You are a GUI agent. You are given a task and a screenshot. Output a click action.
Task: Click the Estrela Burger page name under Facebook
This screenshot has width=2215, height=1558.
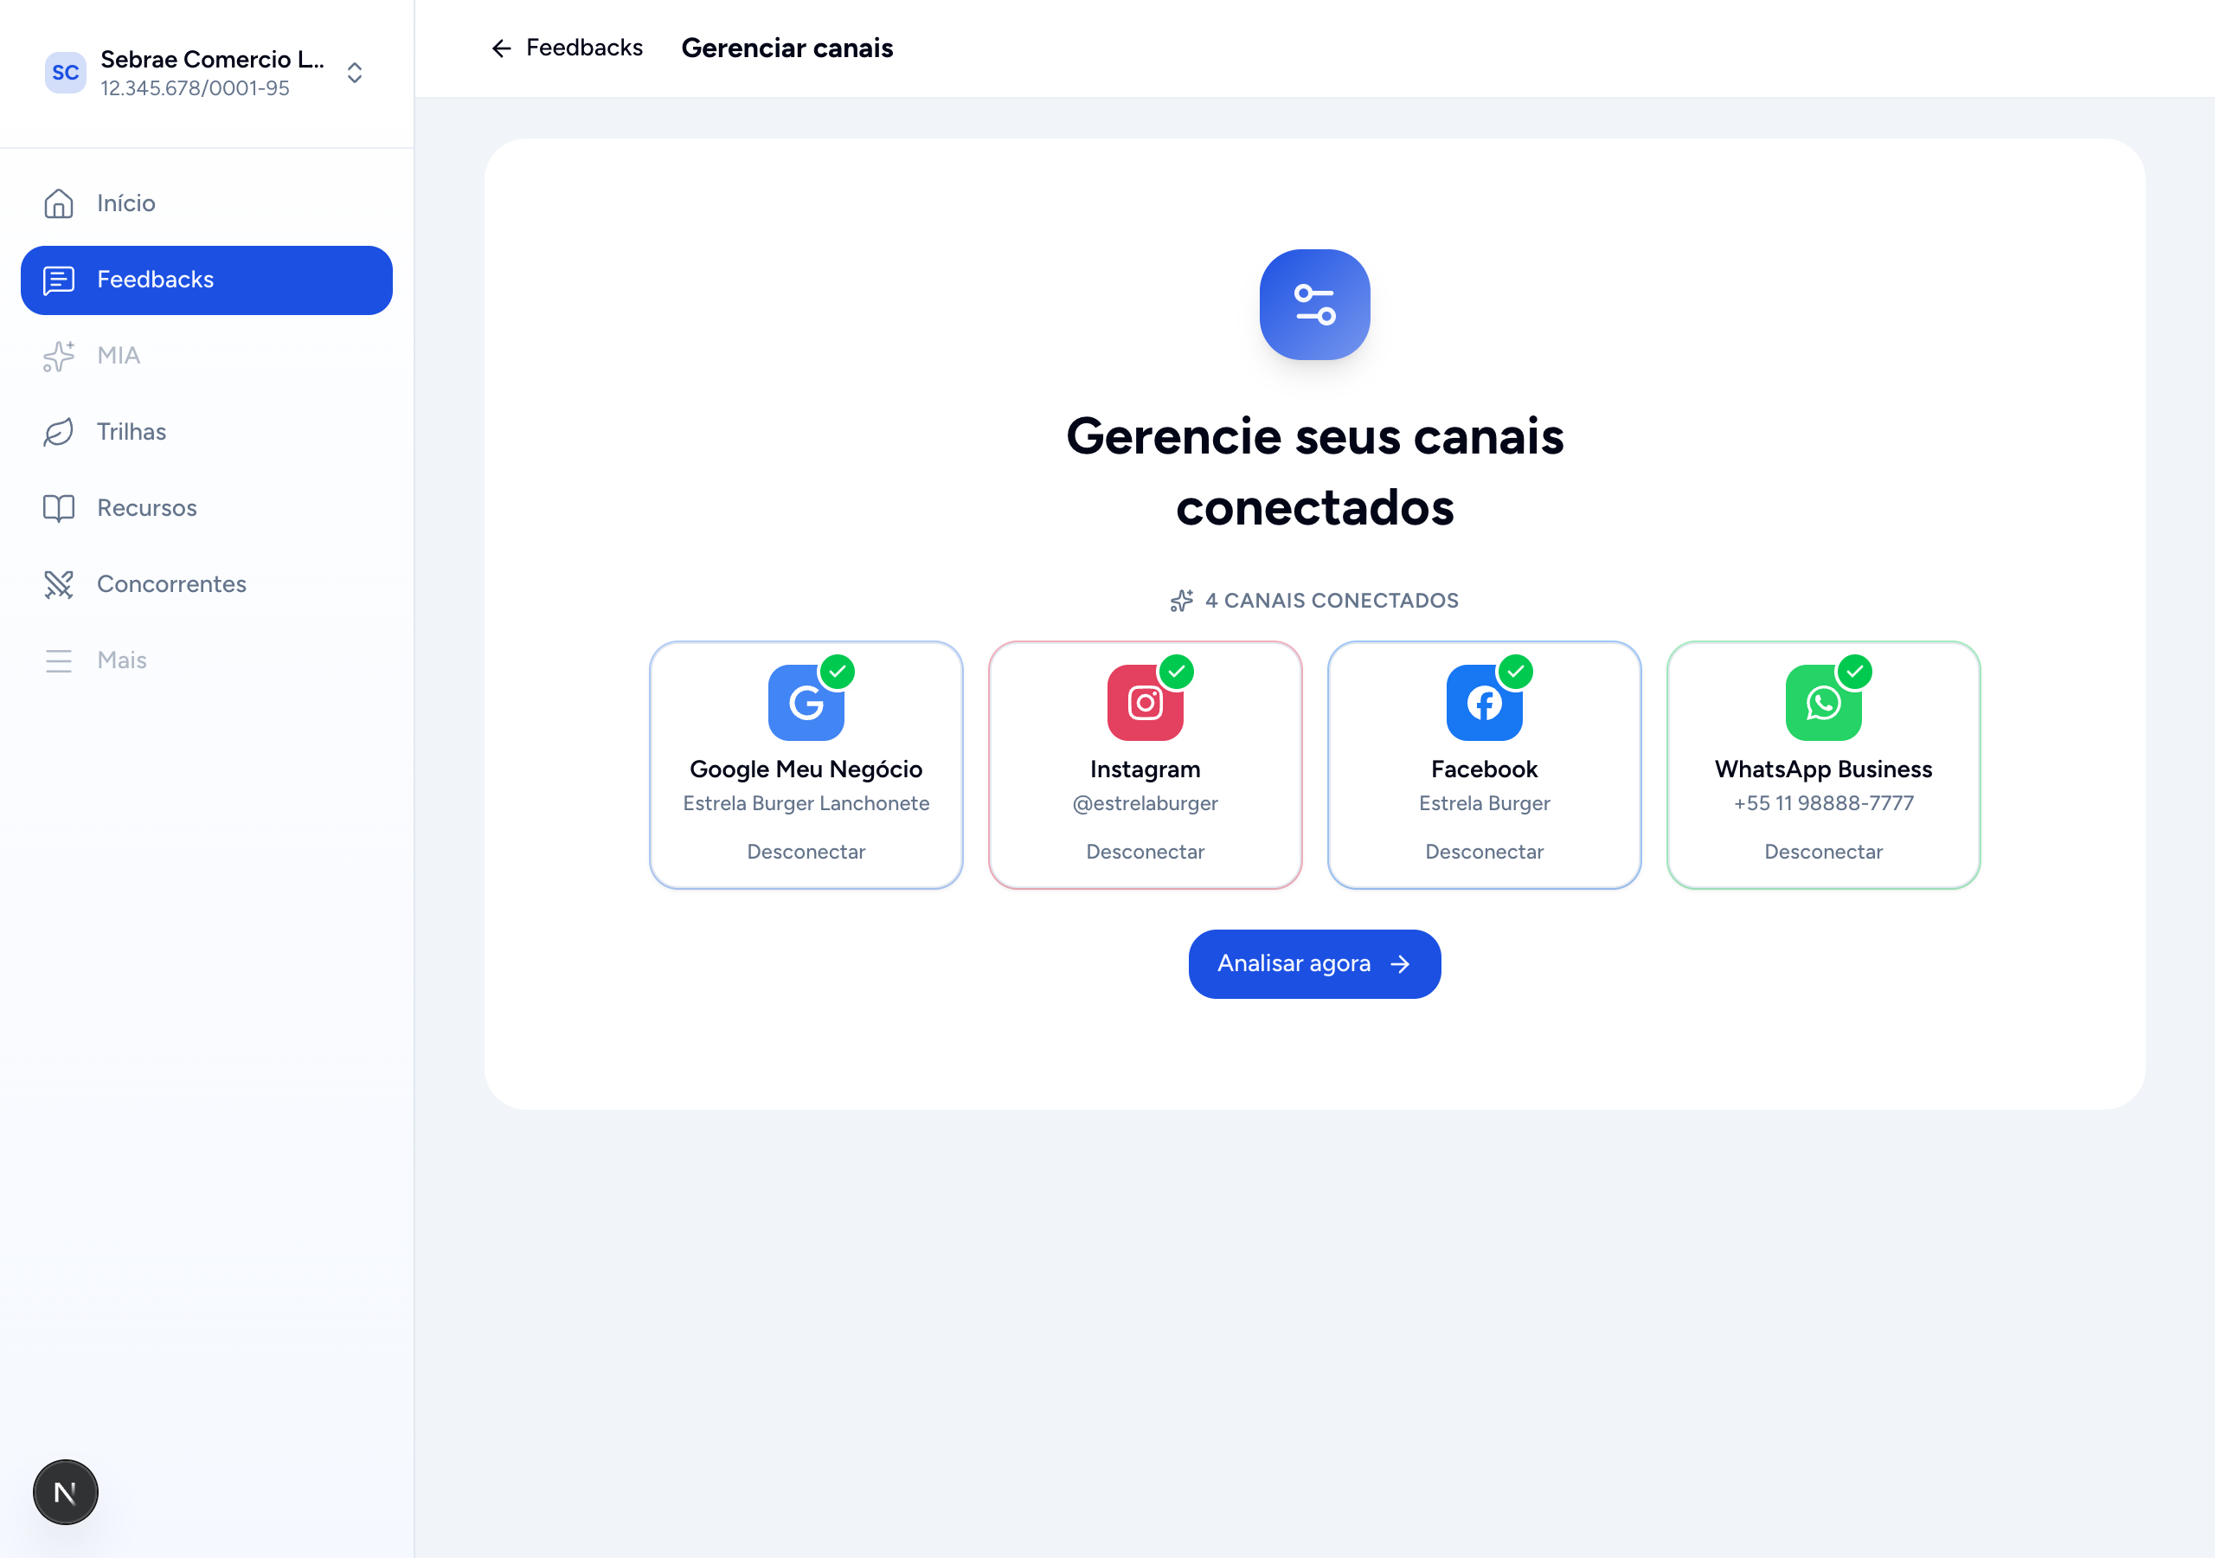1485,803
